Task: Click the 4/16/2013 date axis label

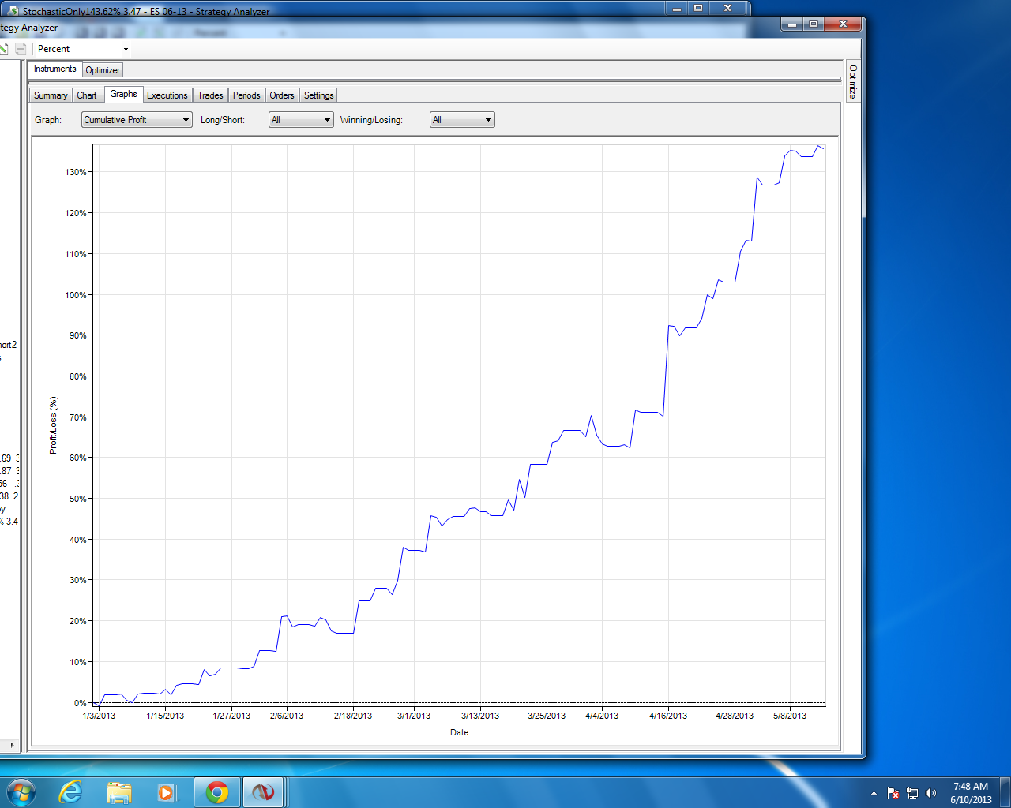Action: (668, 716)
